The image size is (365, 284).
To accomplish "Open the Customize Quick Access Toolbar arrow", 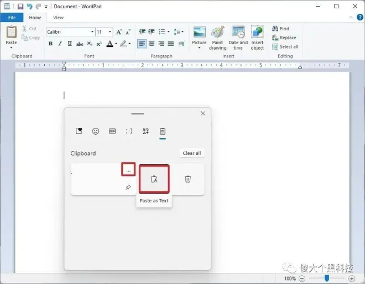I will pos(46,7).
